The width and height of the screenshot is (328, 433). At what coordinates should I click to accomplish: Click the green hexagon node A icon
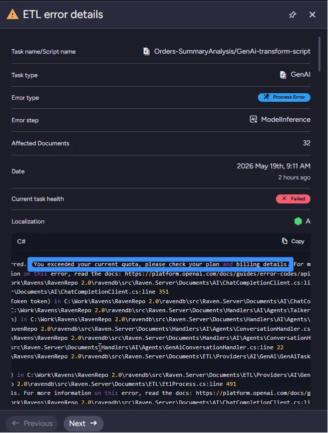pos(298,222)
